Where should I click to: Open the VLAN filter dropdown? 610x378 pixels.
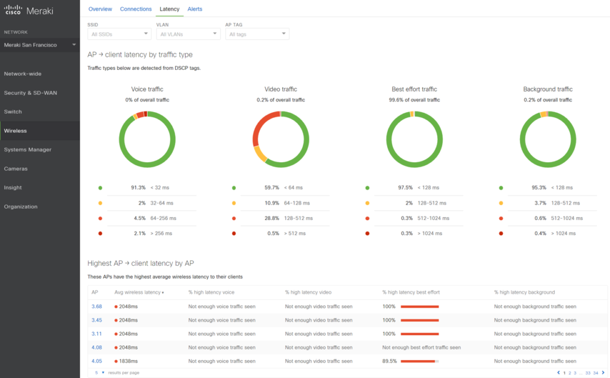[188, 35]
